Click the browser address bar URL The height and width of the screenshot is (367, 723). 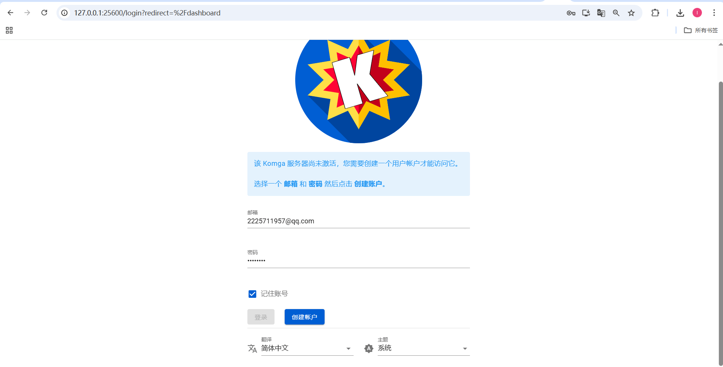point(147,13)
